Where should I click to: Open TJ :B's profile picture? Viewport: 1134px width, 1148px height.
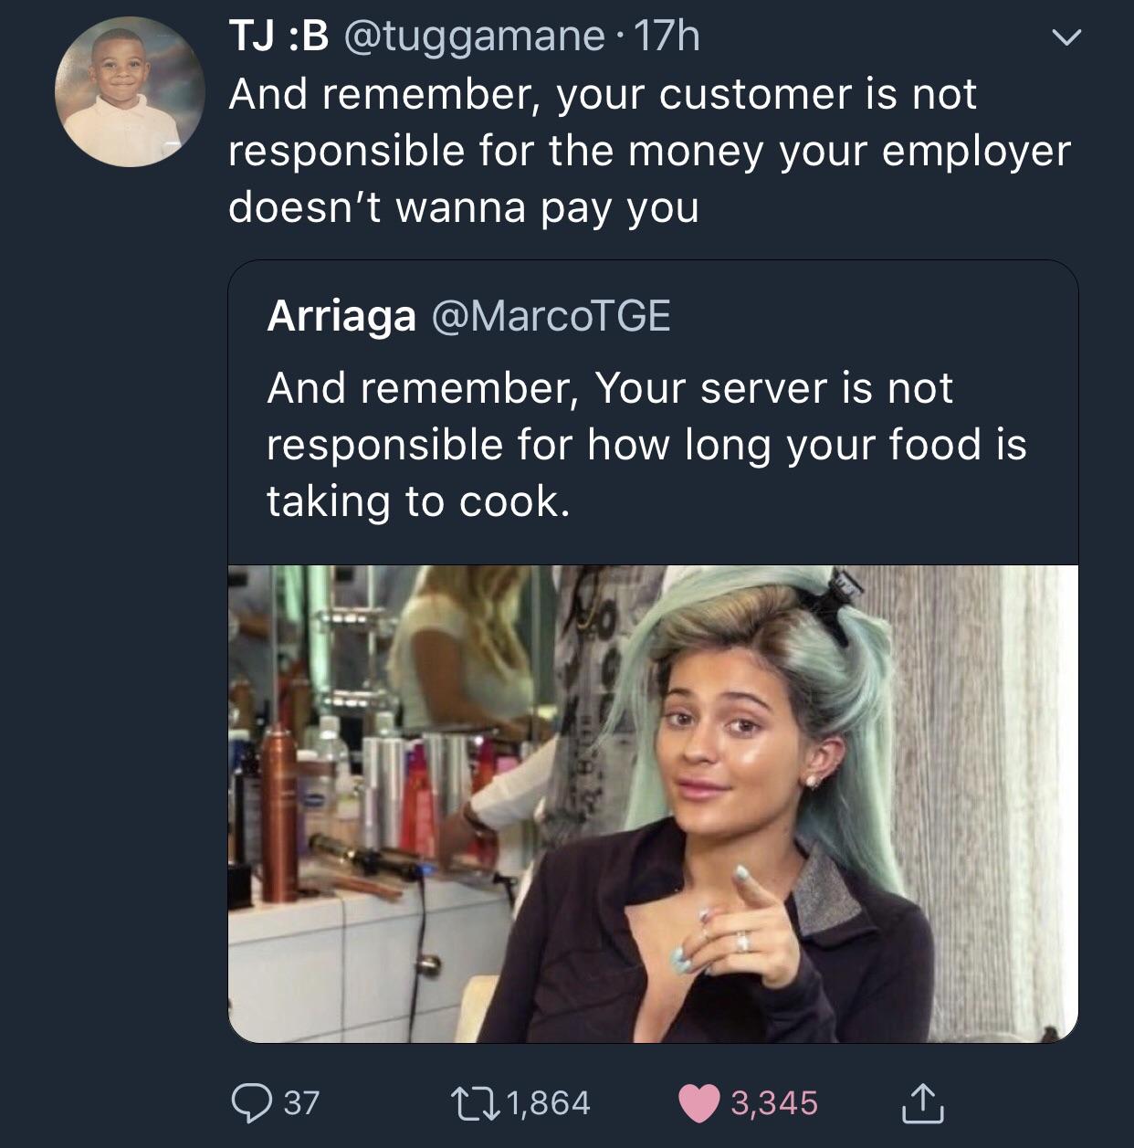click(130, 91)
